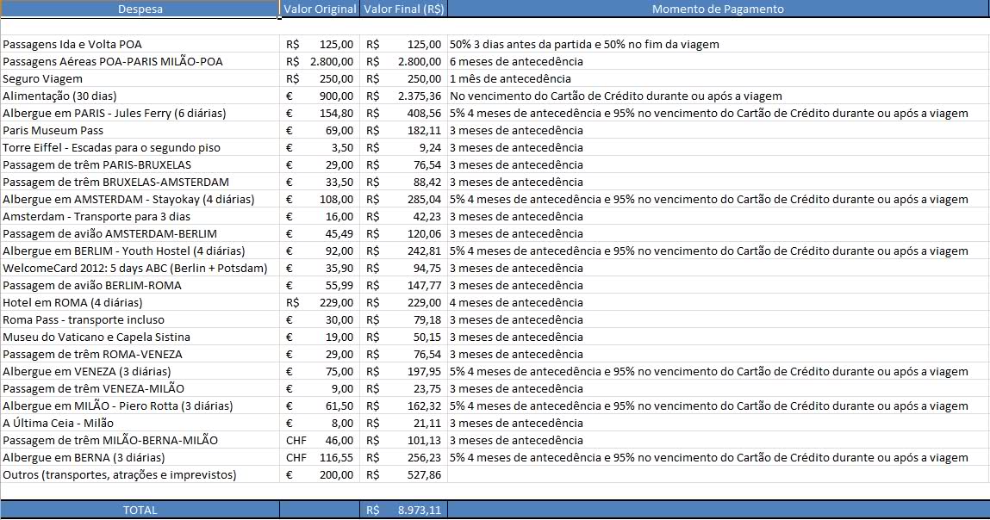Click the 'Passagens Ida e Volta POA' cell
The image size is (990, 520).
point(72,44)
